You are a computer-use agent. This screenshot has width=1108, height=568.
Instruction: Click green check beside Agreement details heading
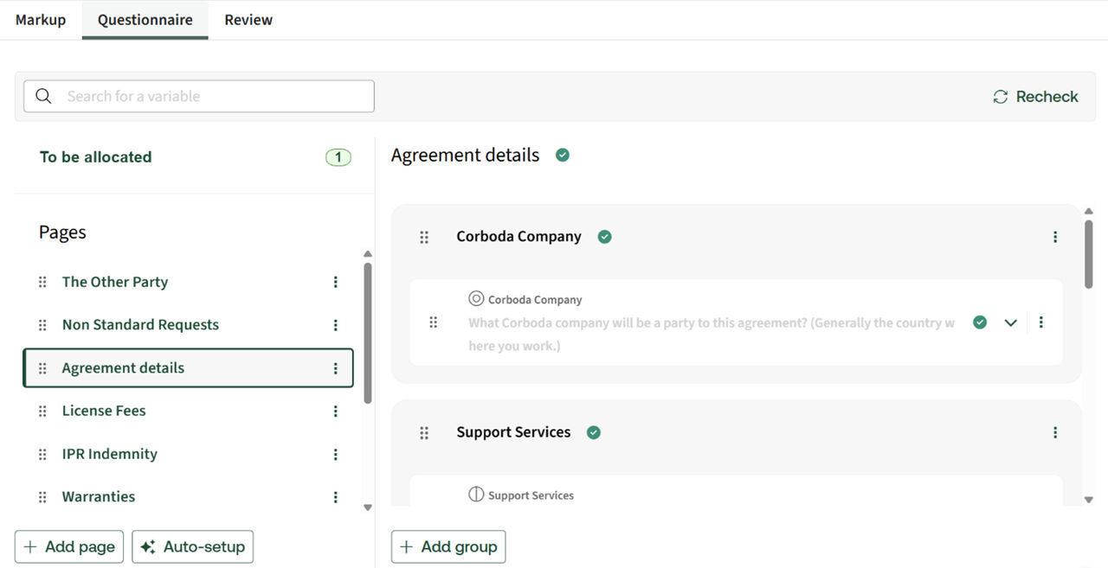pyautogui.click(x=563, y=156)
